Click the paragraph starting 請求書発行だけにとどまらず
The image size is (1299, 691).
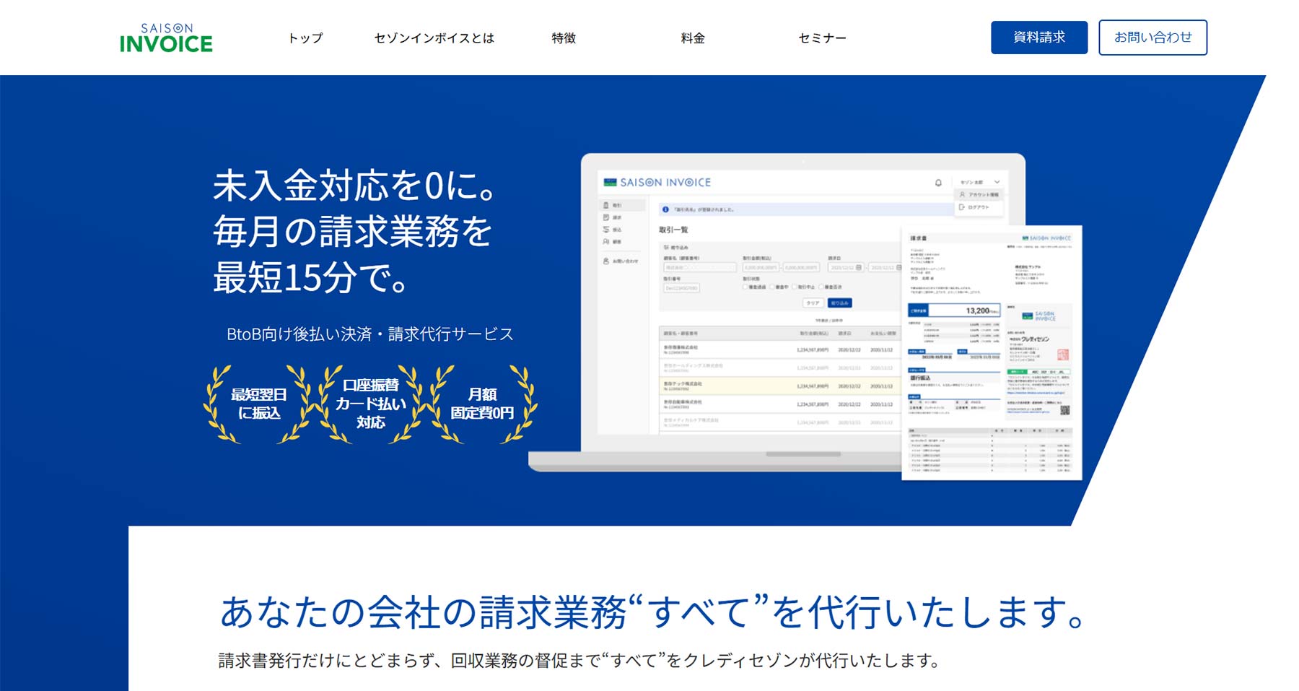(579, 661)
